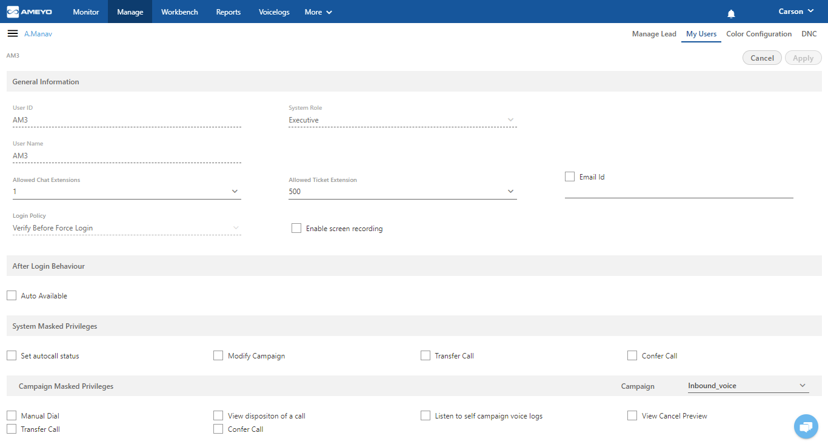Open the Login Policy dropdown
The image size is (828, 447).
coord(127,228)
